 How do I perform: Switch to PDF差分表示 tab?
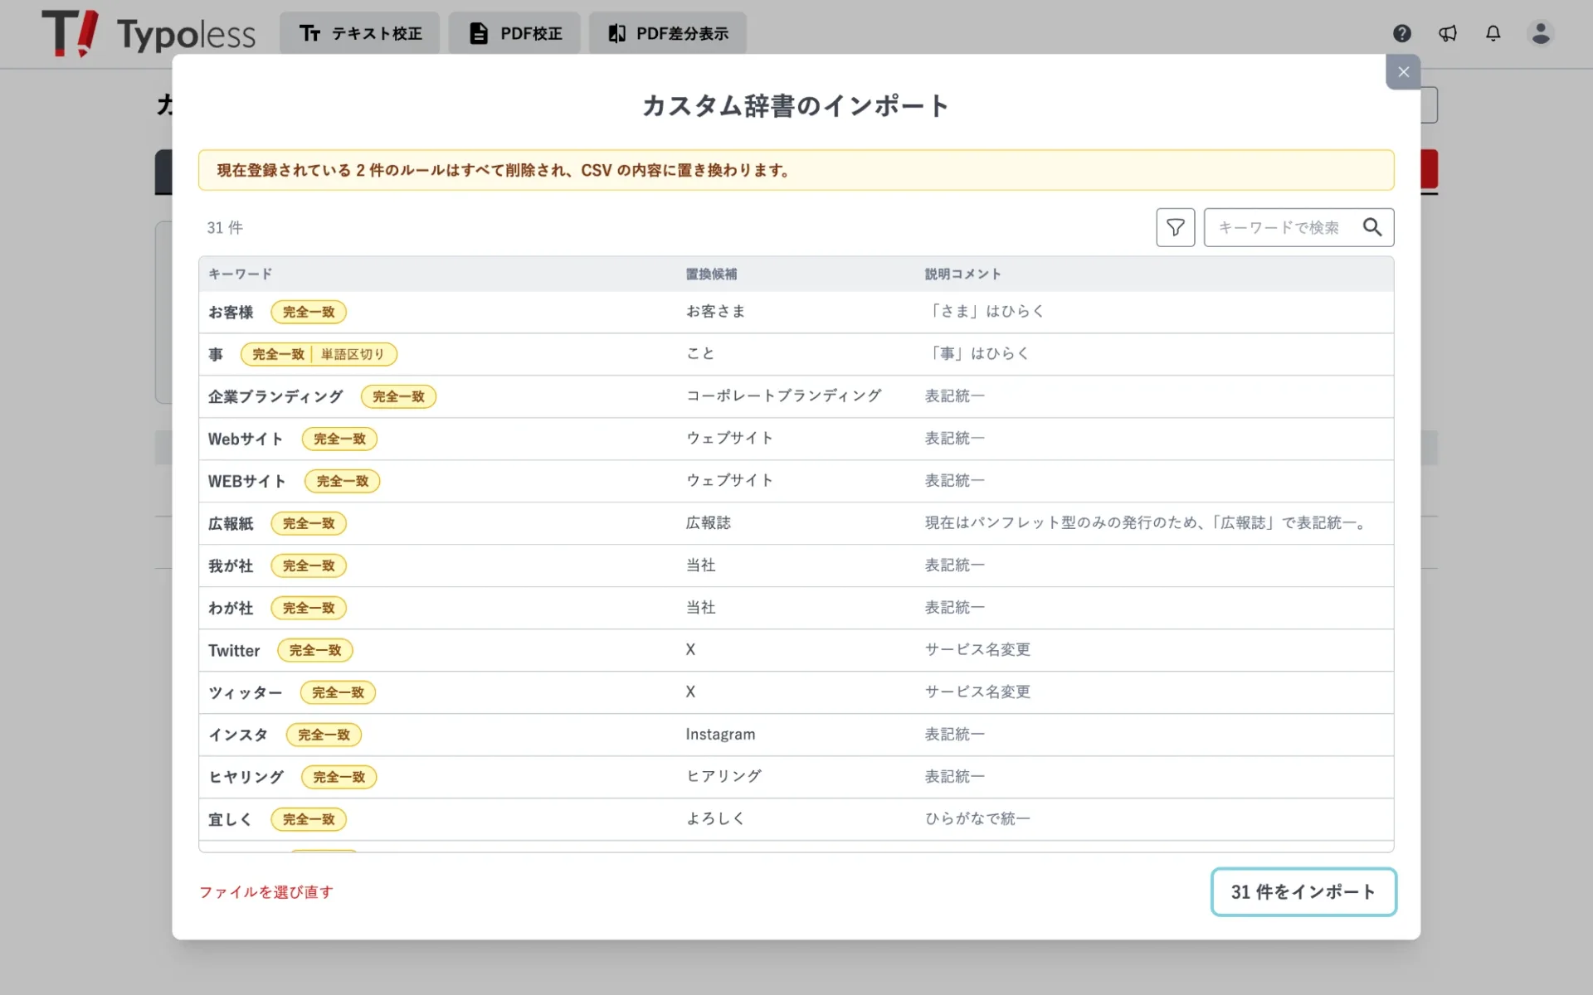[x=668, y=33]
